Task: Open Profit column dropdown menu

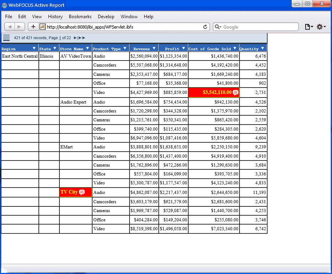Action: click(x=183, y=48)
